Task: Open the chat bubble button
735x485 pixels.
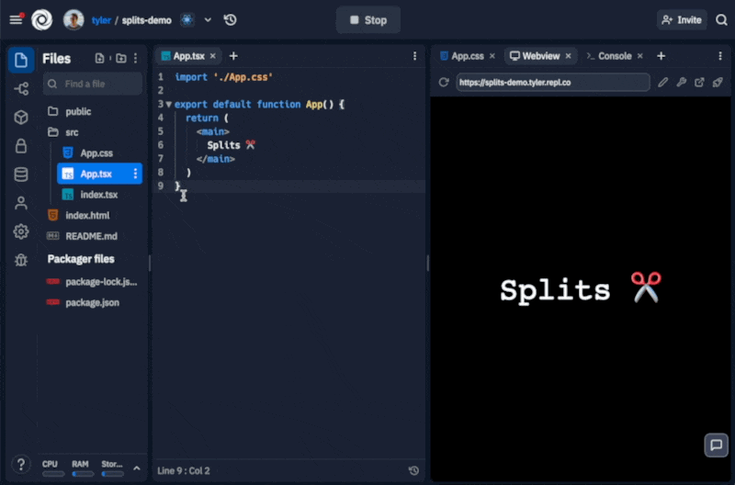Action: pos(716,445)
